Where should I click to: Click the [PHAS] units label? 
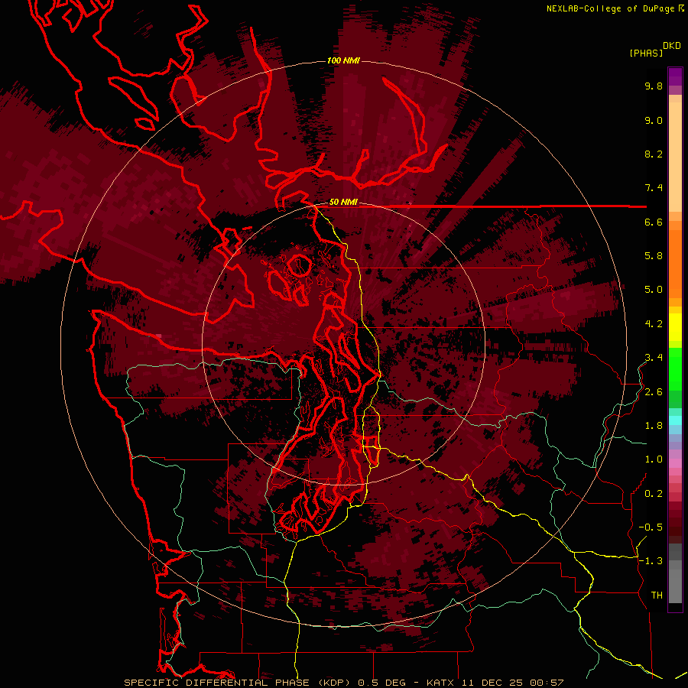pyautogui.click(x=646, y=53)
